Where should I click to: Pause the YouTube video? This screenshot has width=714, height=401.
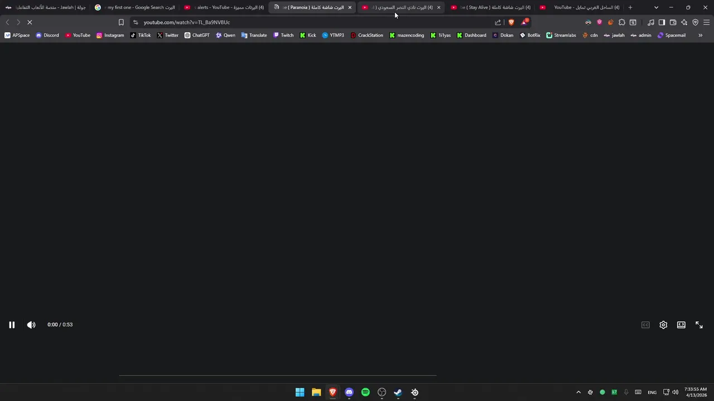(x=12, y=325)
